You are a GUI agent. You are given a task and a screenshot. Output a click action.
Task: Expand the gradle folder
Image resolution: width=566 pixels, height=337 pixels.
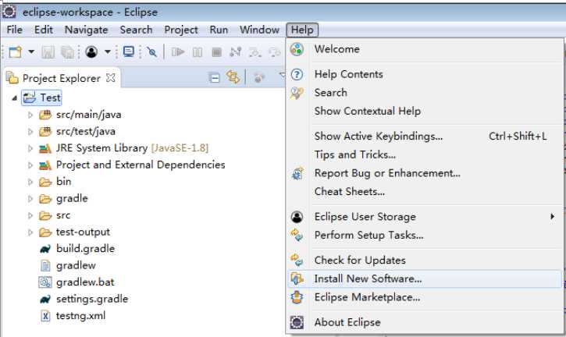tap(30, 199)
